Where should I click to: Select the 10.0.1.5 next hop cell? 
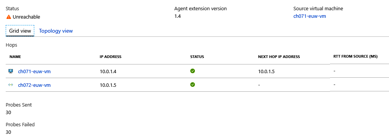pos(266,72)
